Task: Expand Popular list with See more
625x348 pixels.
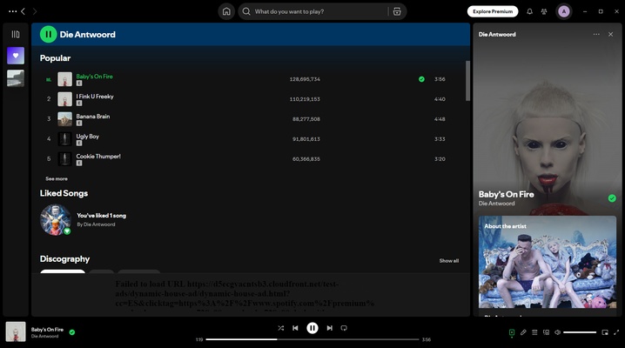Action: pos(57,178)
